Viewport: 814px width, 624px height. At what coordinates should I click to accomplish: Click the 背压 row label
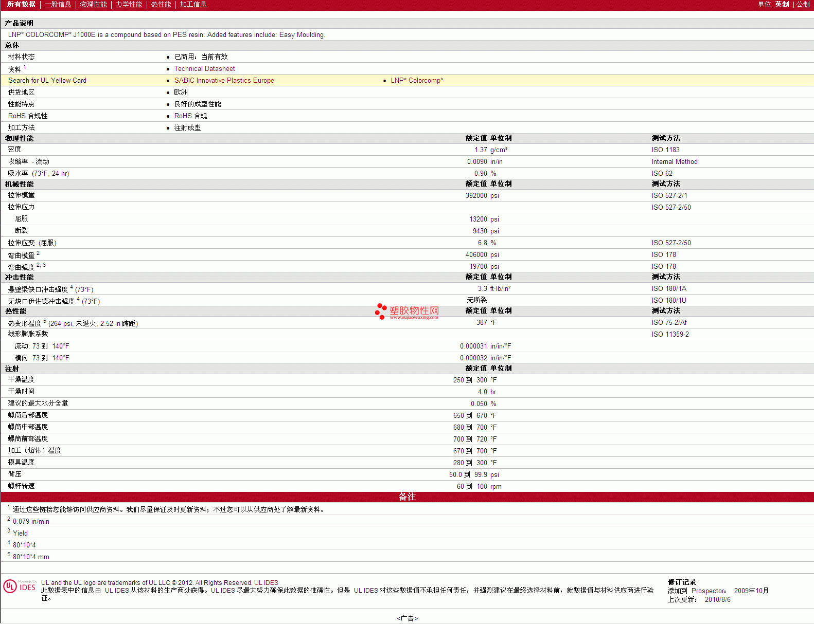(14, 474)
